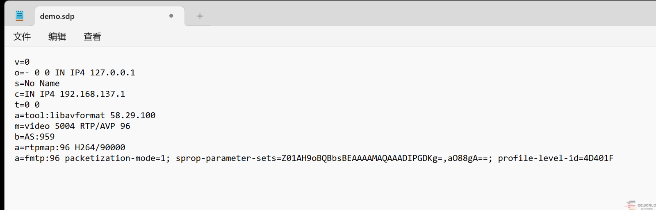This screenshot has height=210, width=656.
Task: Add a new tab with plus button
Action: [x=200, y=16]
